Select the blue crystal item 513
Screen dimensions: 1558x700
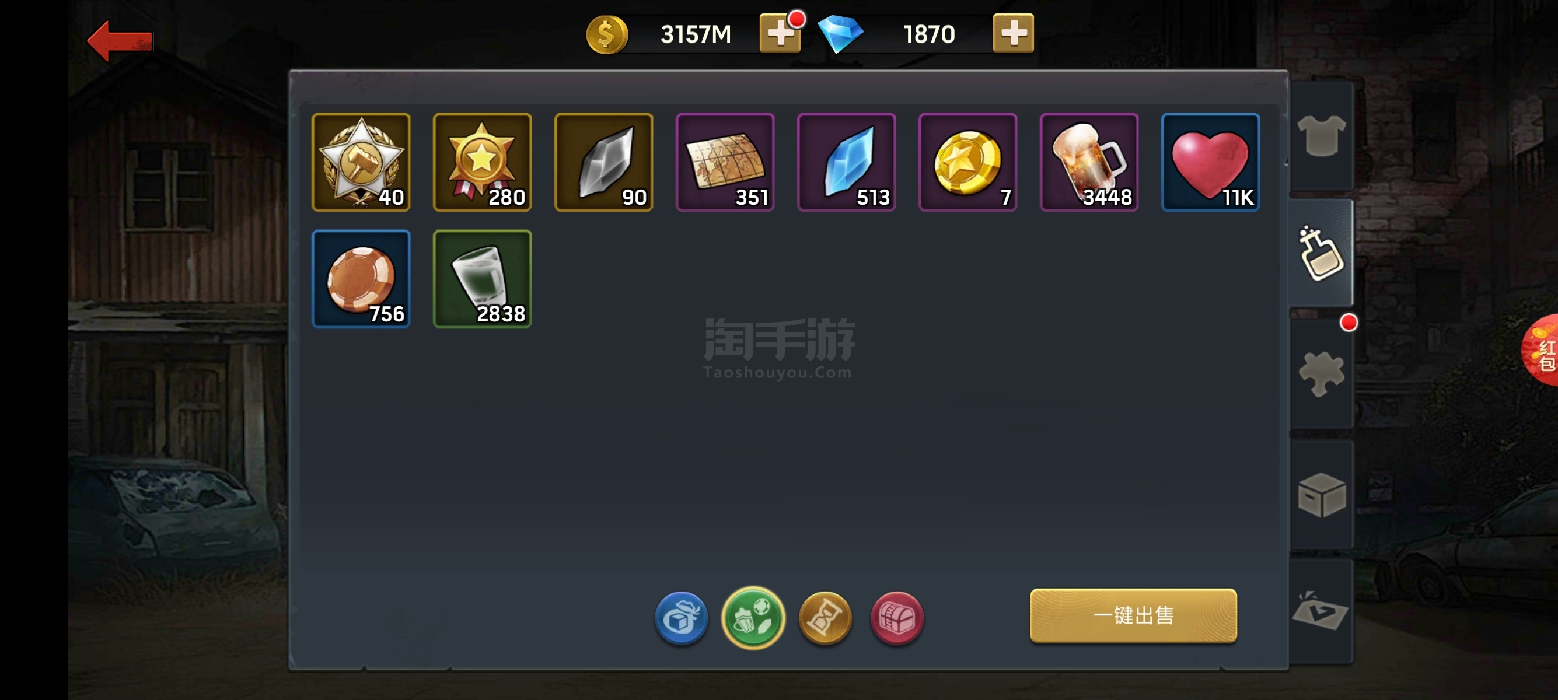point(846,162)
